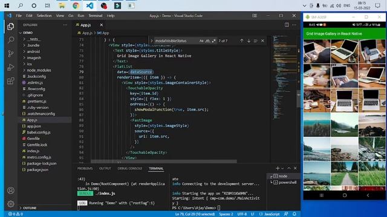Open the Explorer view in activity bar
The height and width of the screenshot is (217, 387).
click(11, 27)
